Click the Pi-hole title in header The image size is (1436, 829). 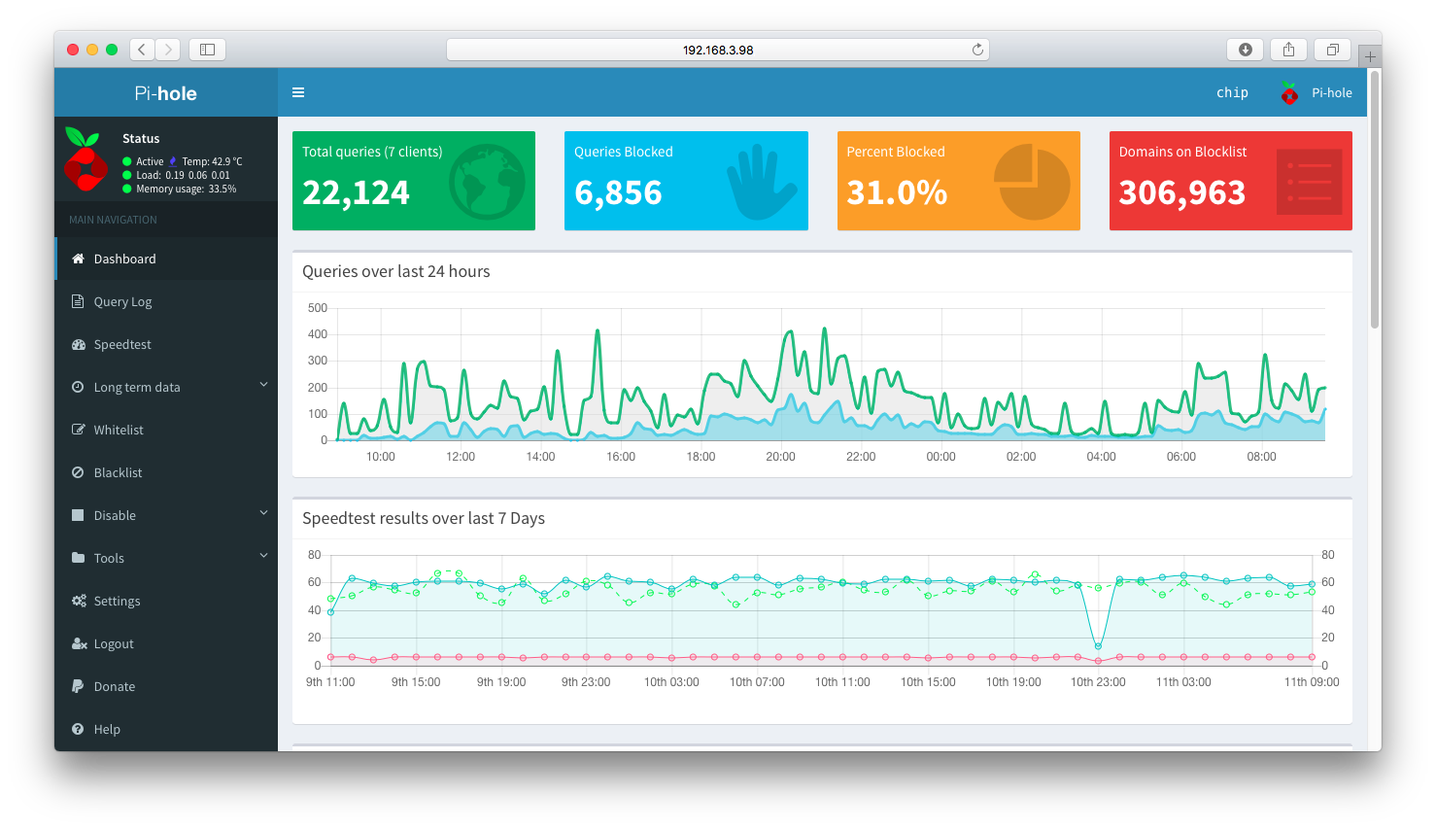click(166, 93)
